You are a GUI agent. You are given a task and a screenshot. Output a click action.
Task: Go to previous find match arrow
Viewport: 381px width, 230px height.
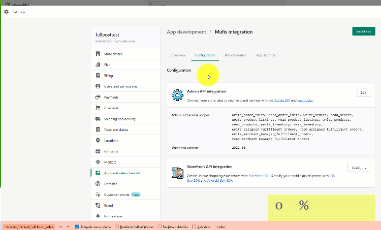pyautogui.click(x=60, y=226)
